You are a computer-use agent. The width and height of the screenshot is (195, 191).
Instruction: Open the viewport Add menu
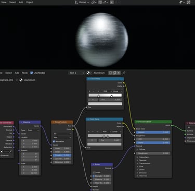click(x=21, y=2)
